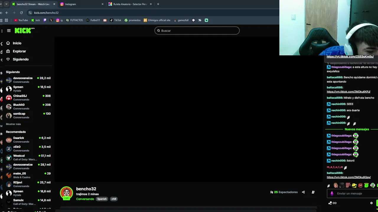Open ChinaSSJ channel in Siguiendo list
The height and width of the screenshot is (212, 378).
(x=28, y=97)
